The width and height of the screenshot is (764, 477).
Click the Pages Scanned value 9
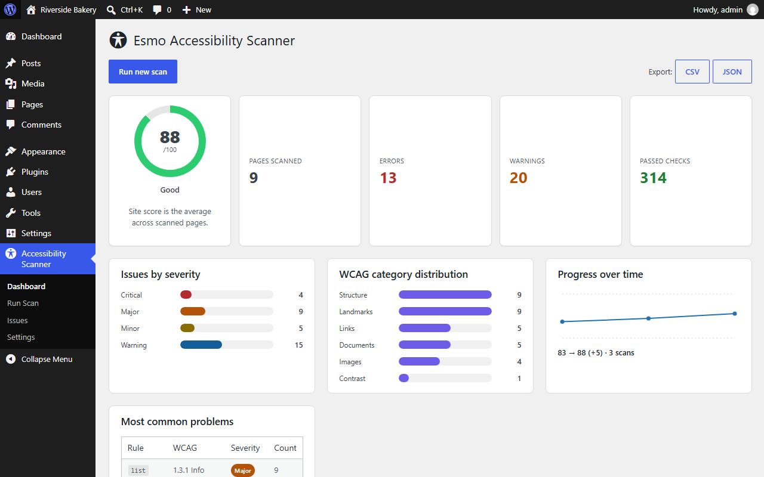click(254, 178)
